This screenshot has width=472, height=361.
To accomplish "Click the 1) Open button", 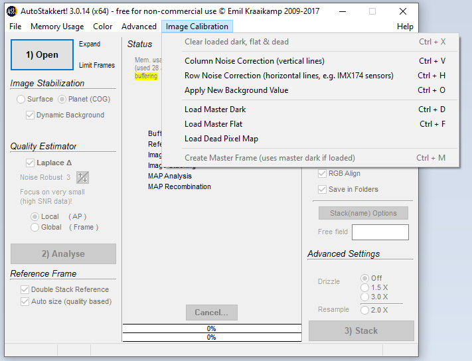I will pyautogui.click(x=42, y=55).
